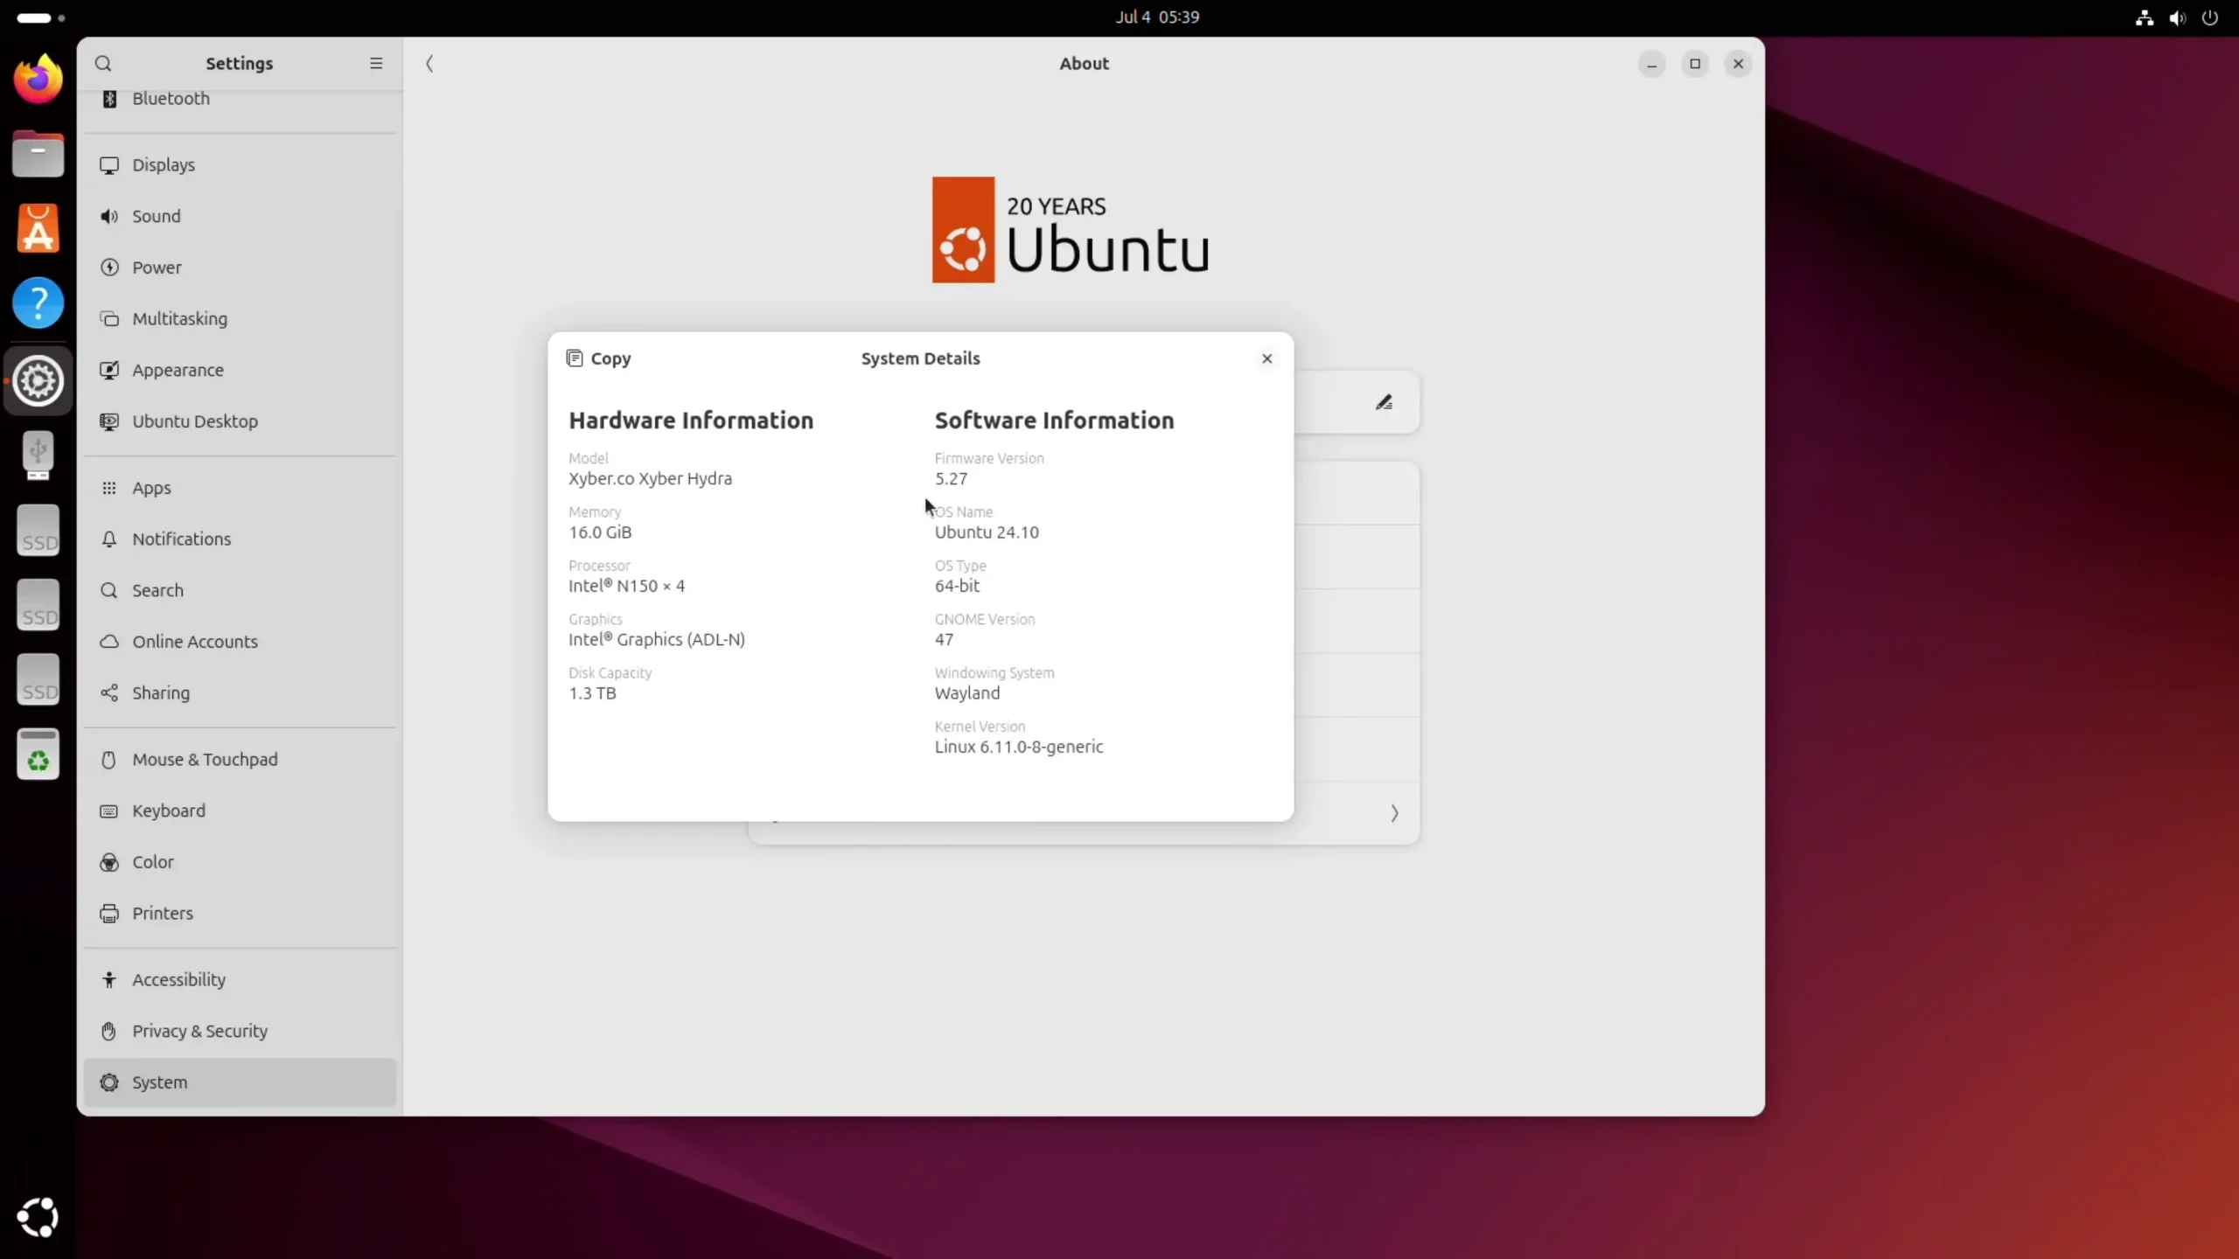This screenshot has width=2239, height=1259.
Task: Open Keyboard settings
Action: (241, 810)
